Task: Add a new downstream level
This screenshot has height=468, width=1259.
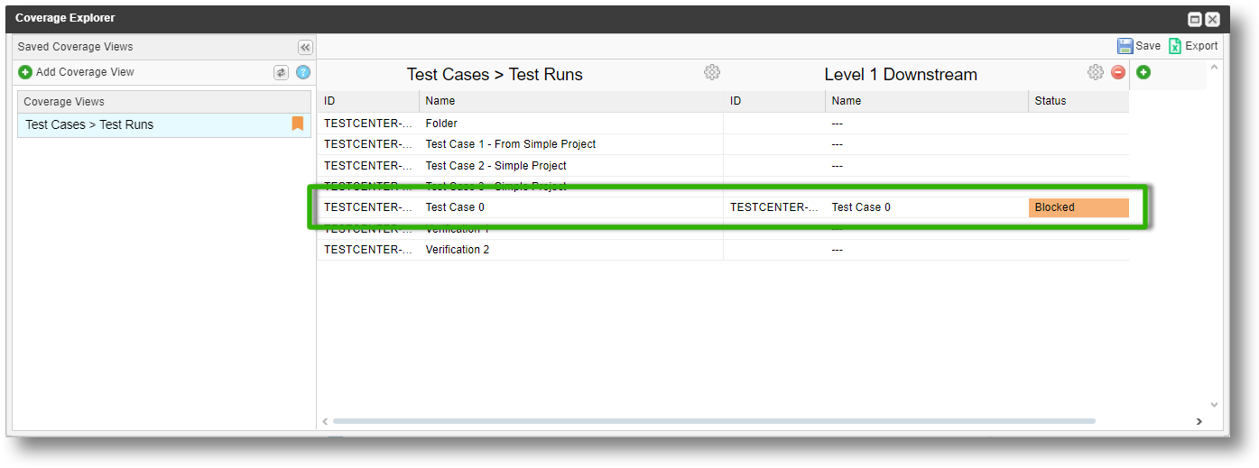Action: pyautogui.click(x=1143, y=72)
